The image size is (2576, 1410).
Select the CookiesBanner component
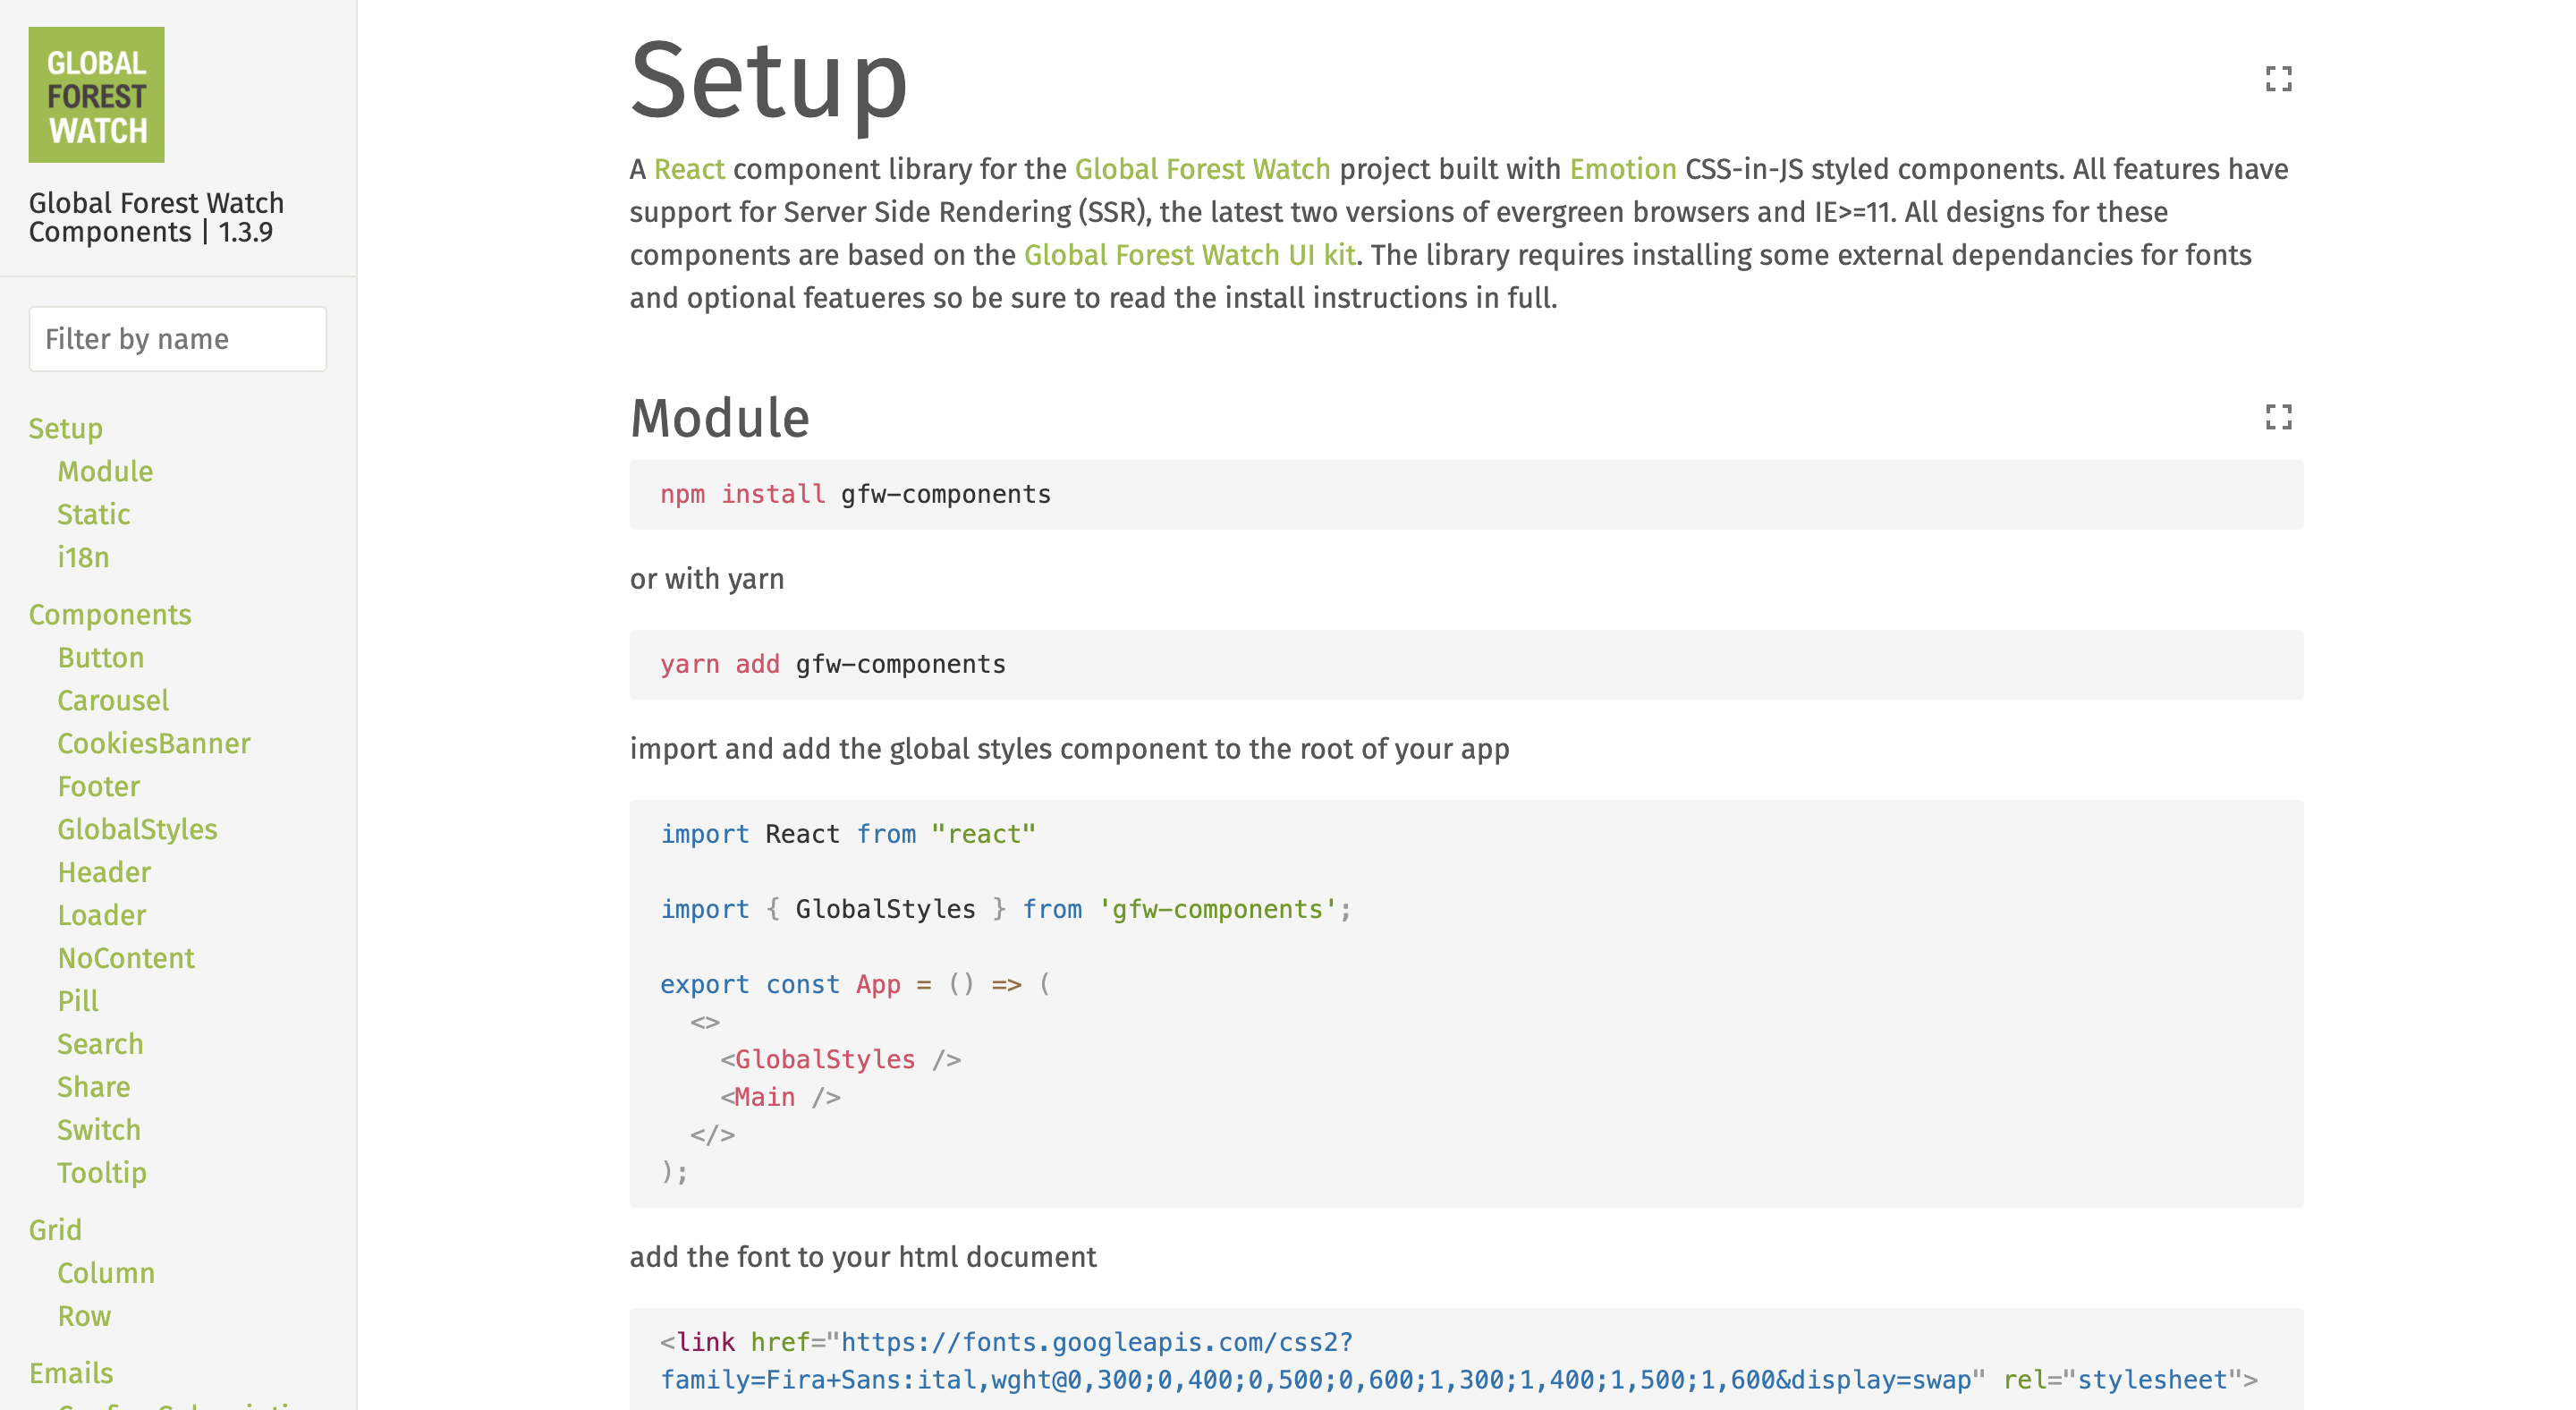pos(154,743)
